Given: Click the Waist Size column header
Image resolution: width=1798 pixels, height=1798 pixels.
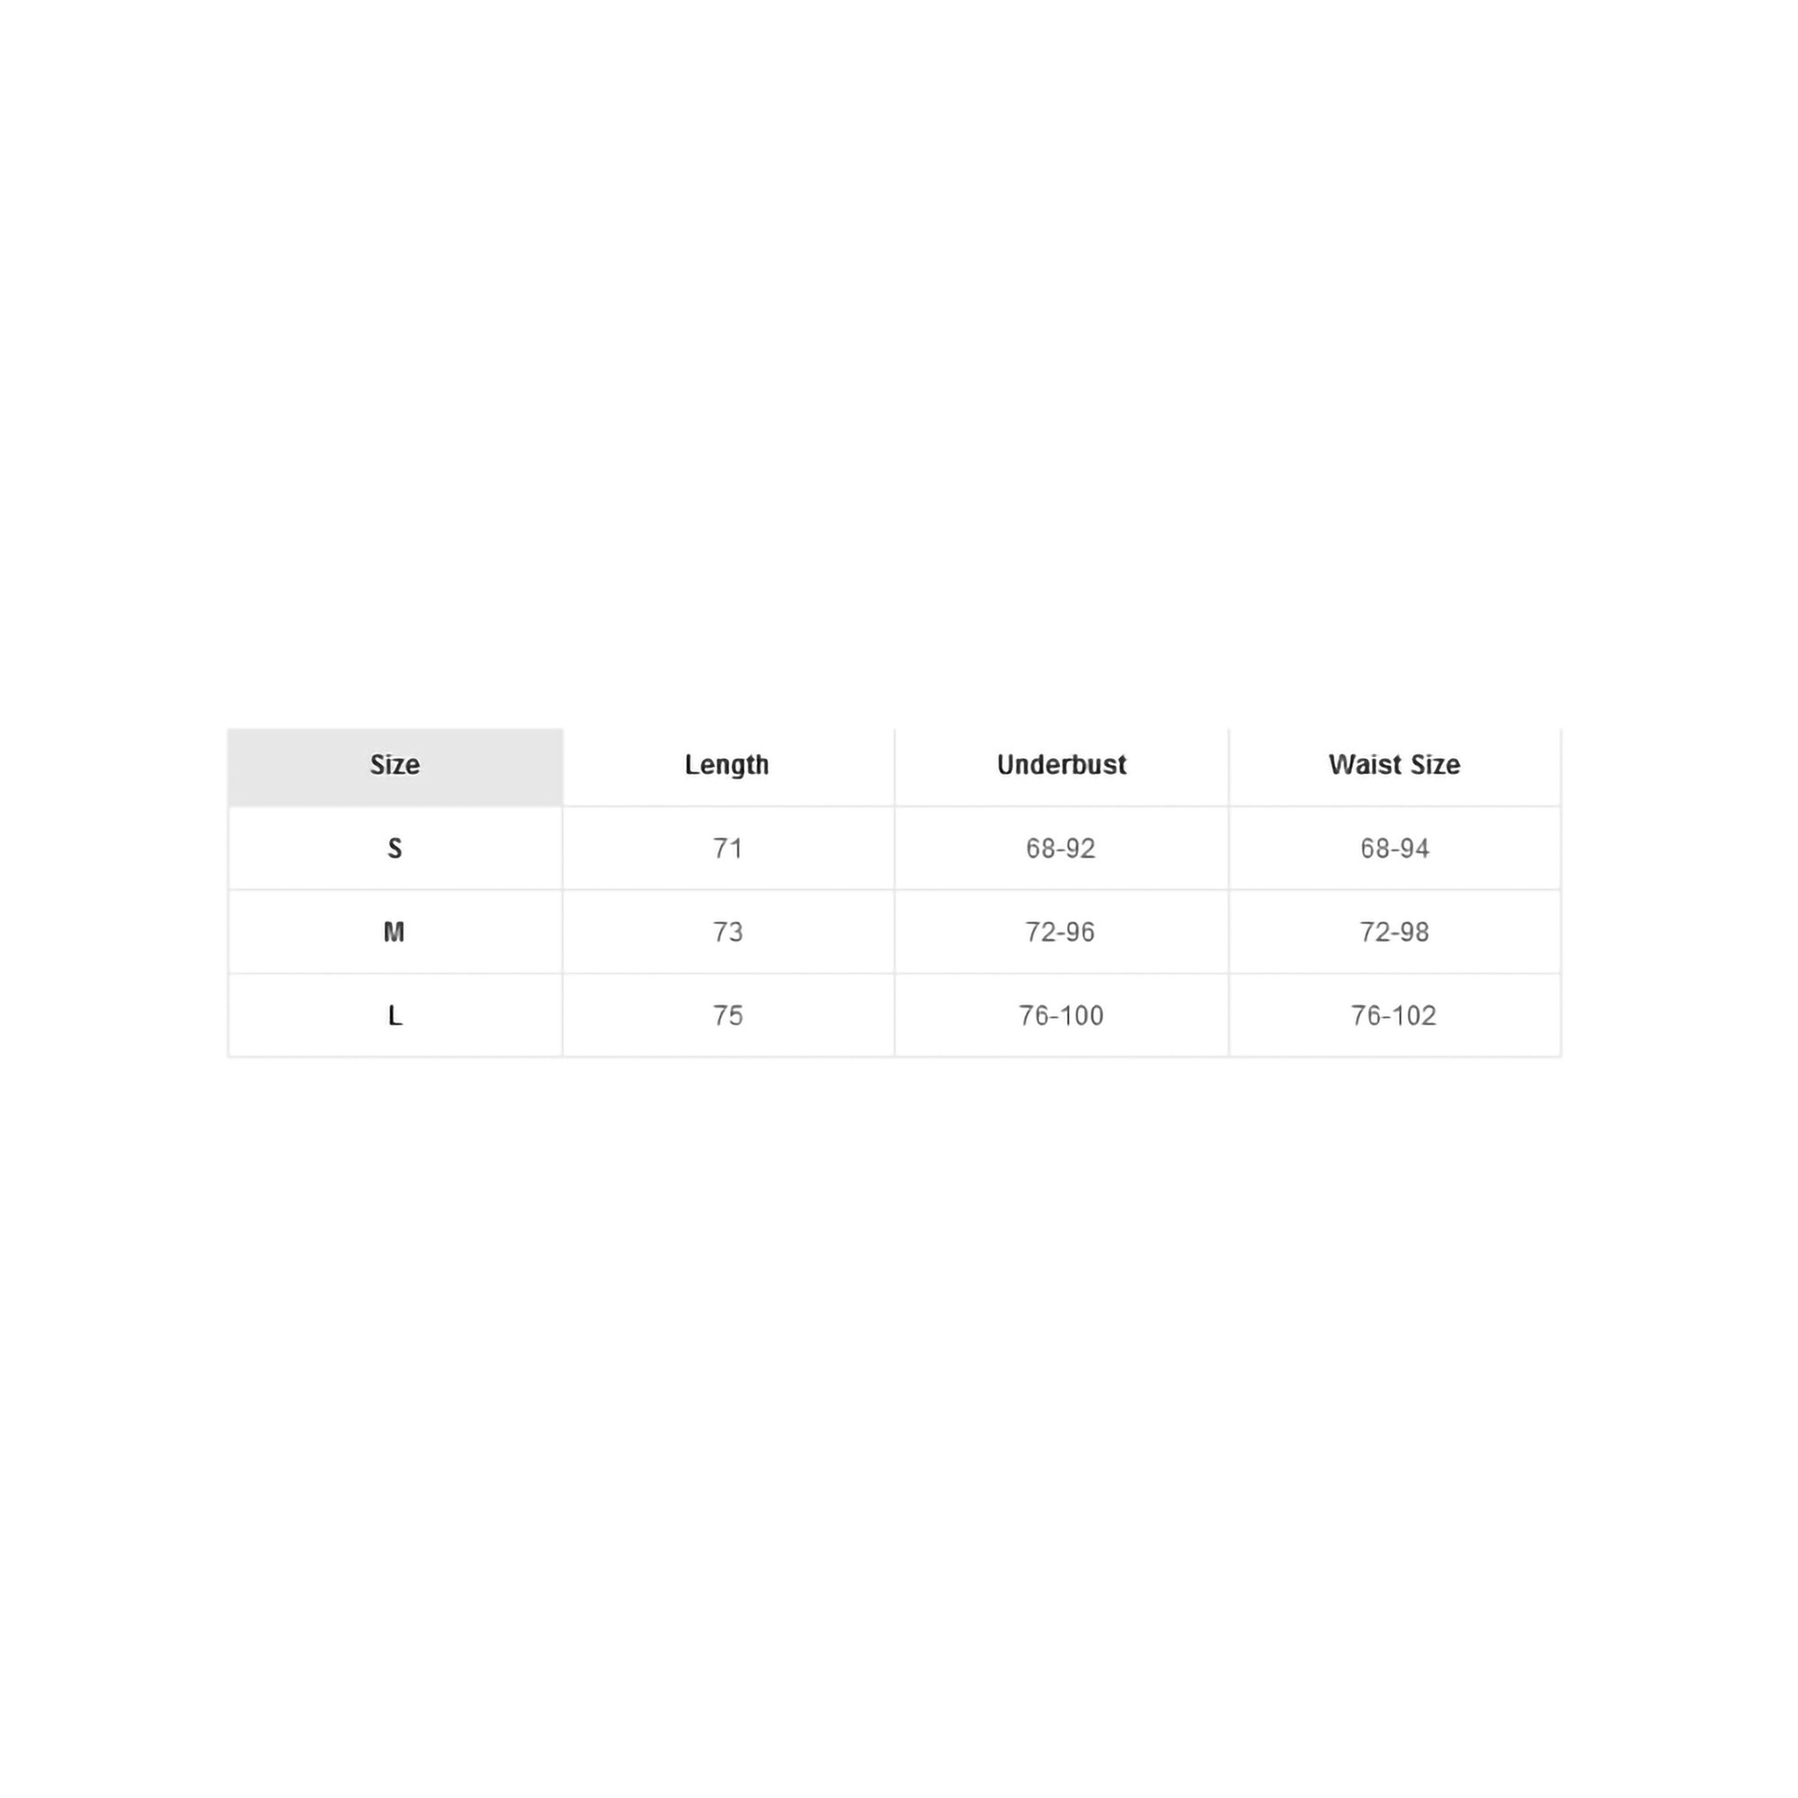Looking at the screenshot, I should coord(1394,765).
